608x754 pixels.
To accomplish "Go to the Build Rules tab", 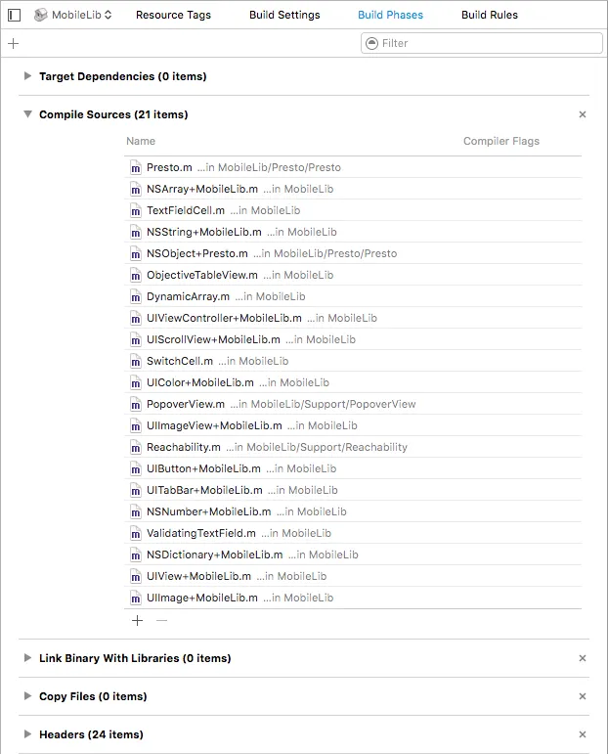I will 490,15.
